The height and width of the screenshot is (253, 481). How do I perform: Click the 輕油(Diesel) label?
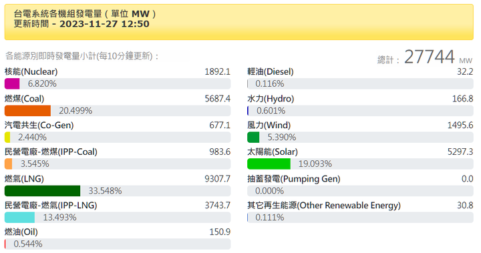click(x=271, y=71)
